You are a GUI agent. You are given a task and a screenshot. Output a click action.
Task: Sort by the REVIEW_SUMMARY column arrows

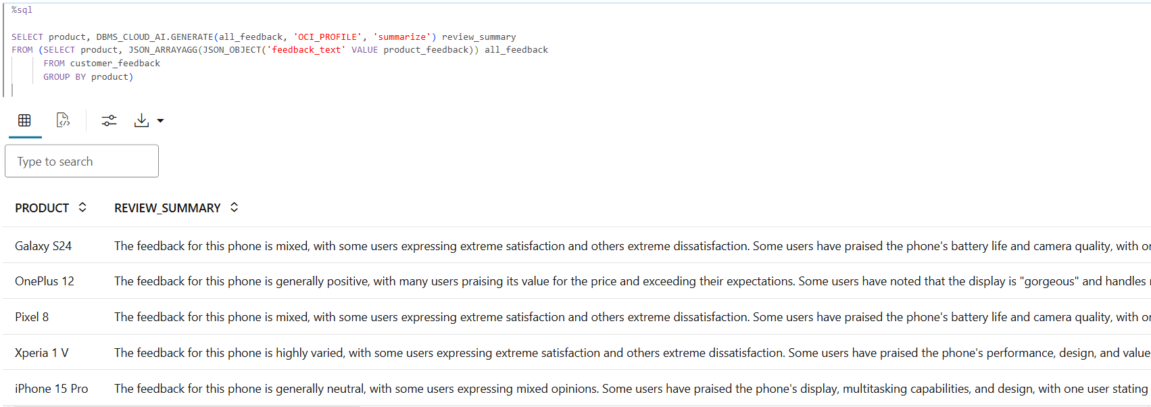pyautogui.click(x=234, y=208)
